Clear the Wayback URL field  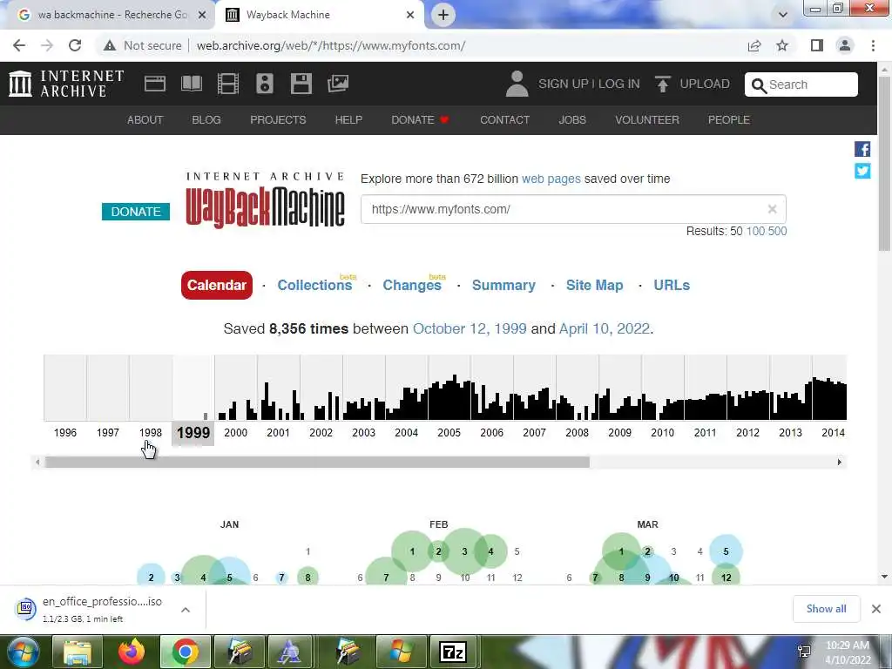(x=772, y=209)
